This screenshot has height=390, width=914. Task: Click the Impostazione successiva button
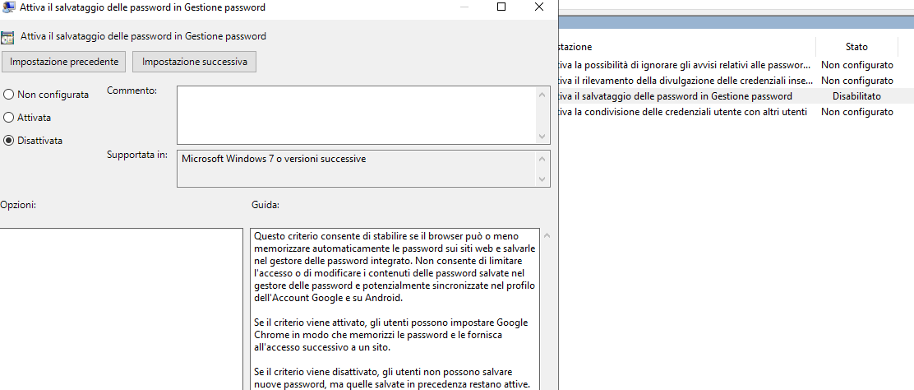tap(195, 62)
